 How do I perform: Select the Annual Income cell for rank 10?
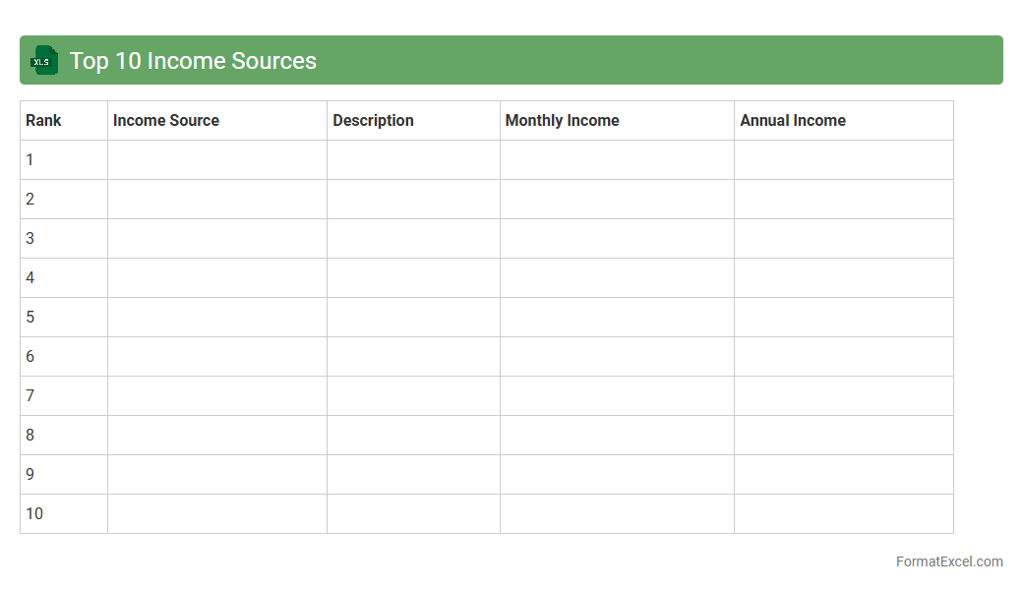(843, 513)
